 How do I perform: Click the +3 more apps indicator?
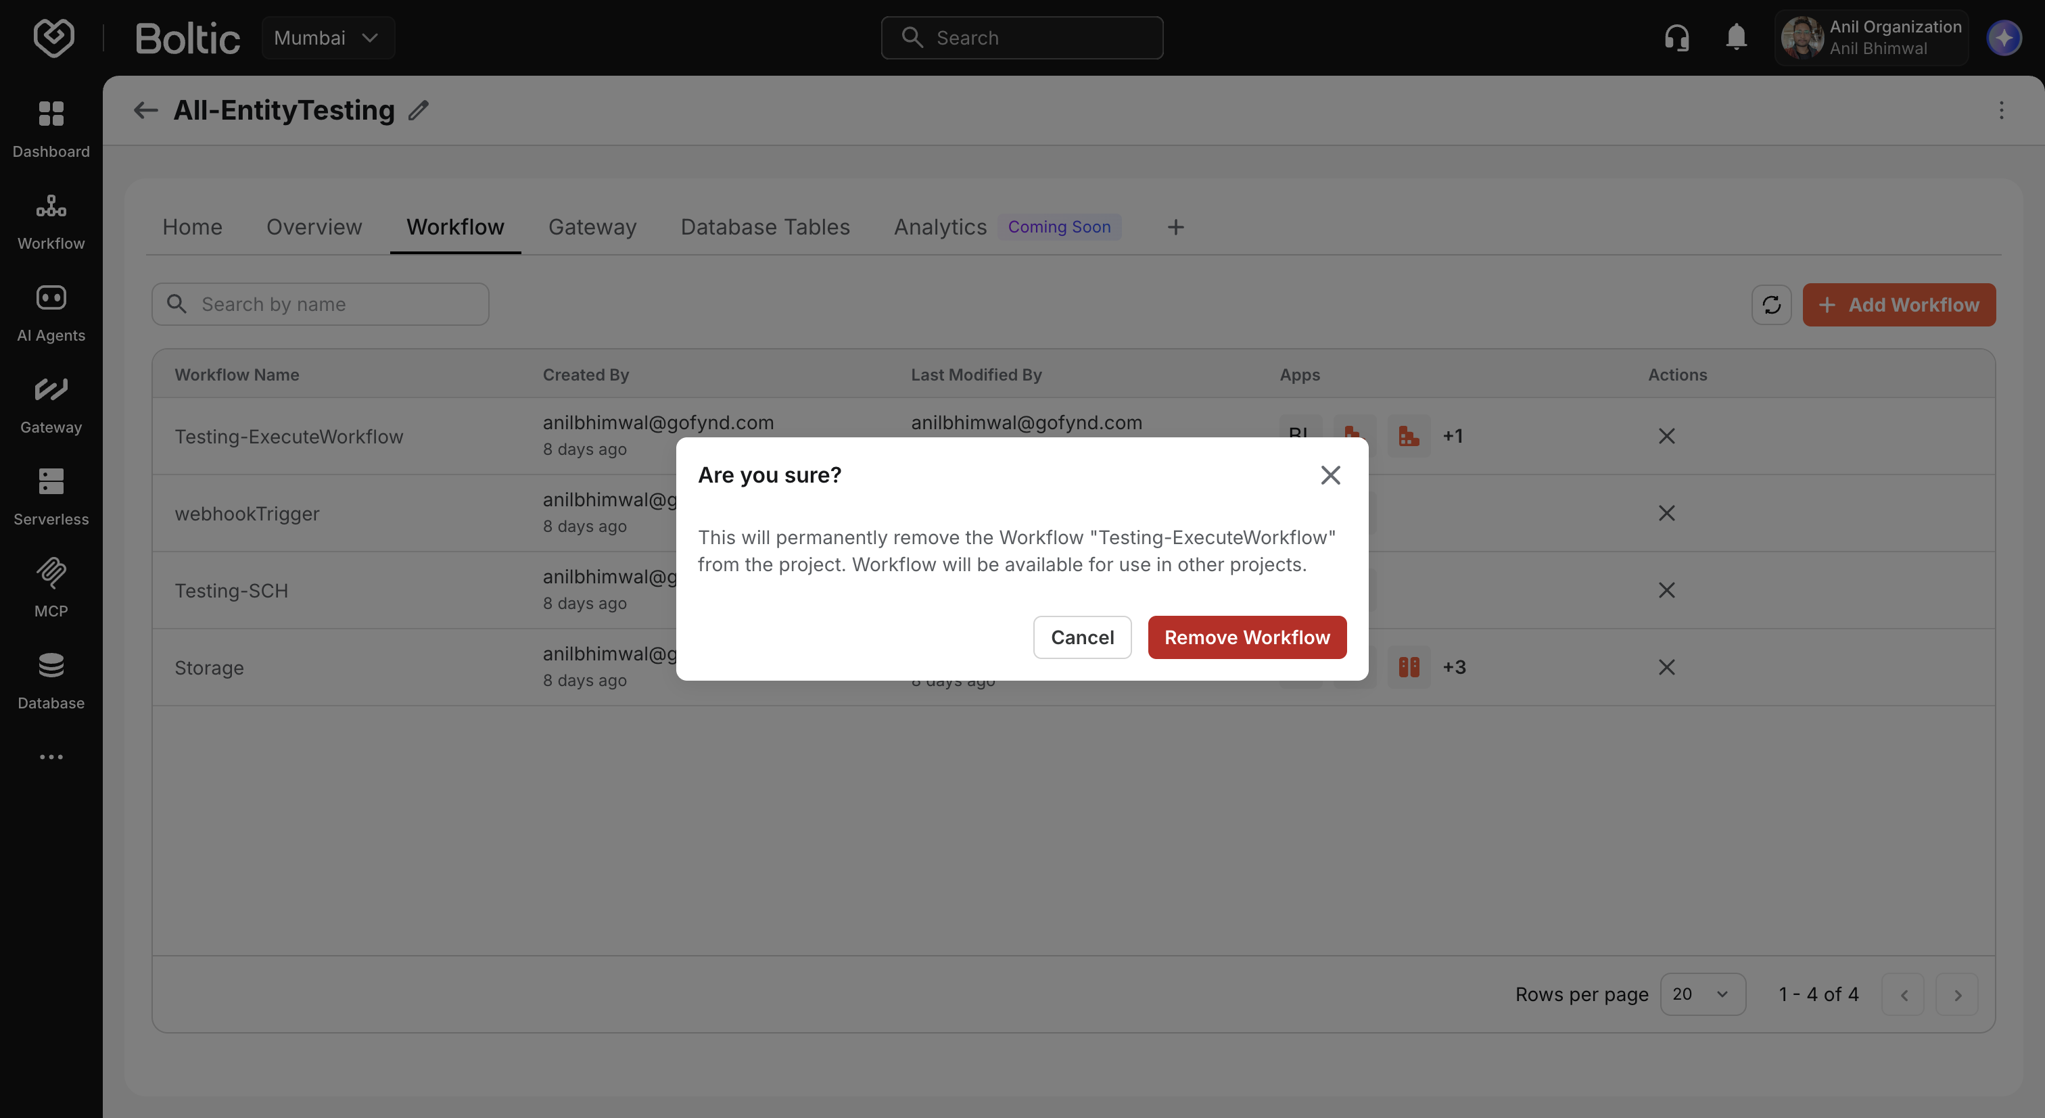(x=1453, y=666)
